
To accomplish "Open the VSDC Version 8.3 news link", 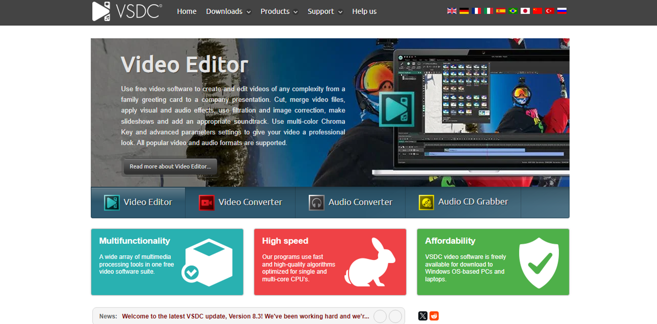I will pyautogui.click(x=245, y=316).
